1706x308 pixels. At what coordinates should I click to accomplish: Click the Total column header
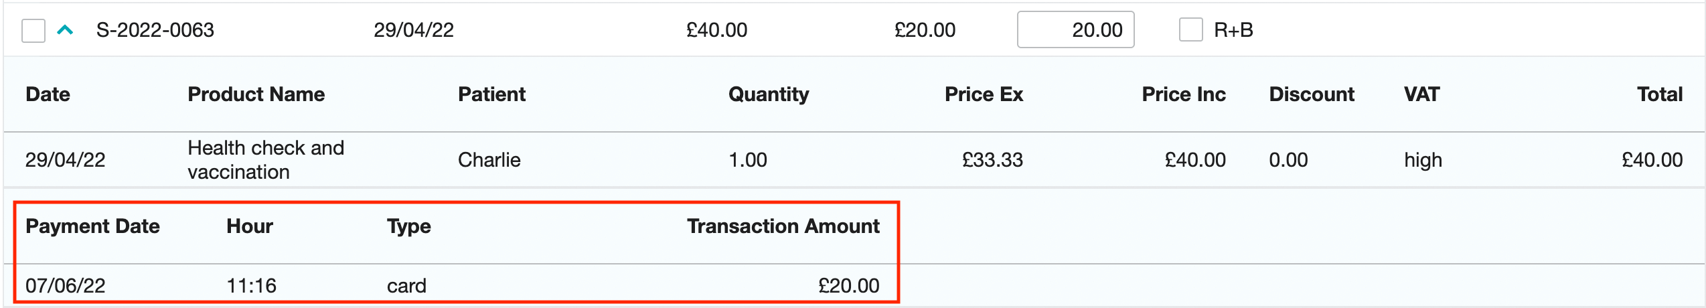coord(1659,94)
